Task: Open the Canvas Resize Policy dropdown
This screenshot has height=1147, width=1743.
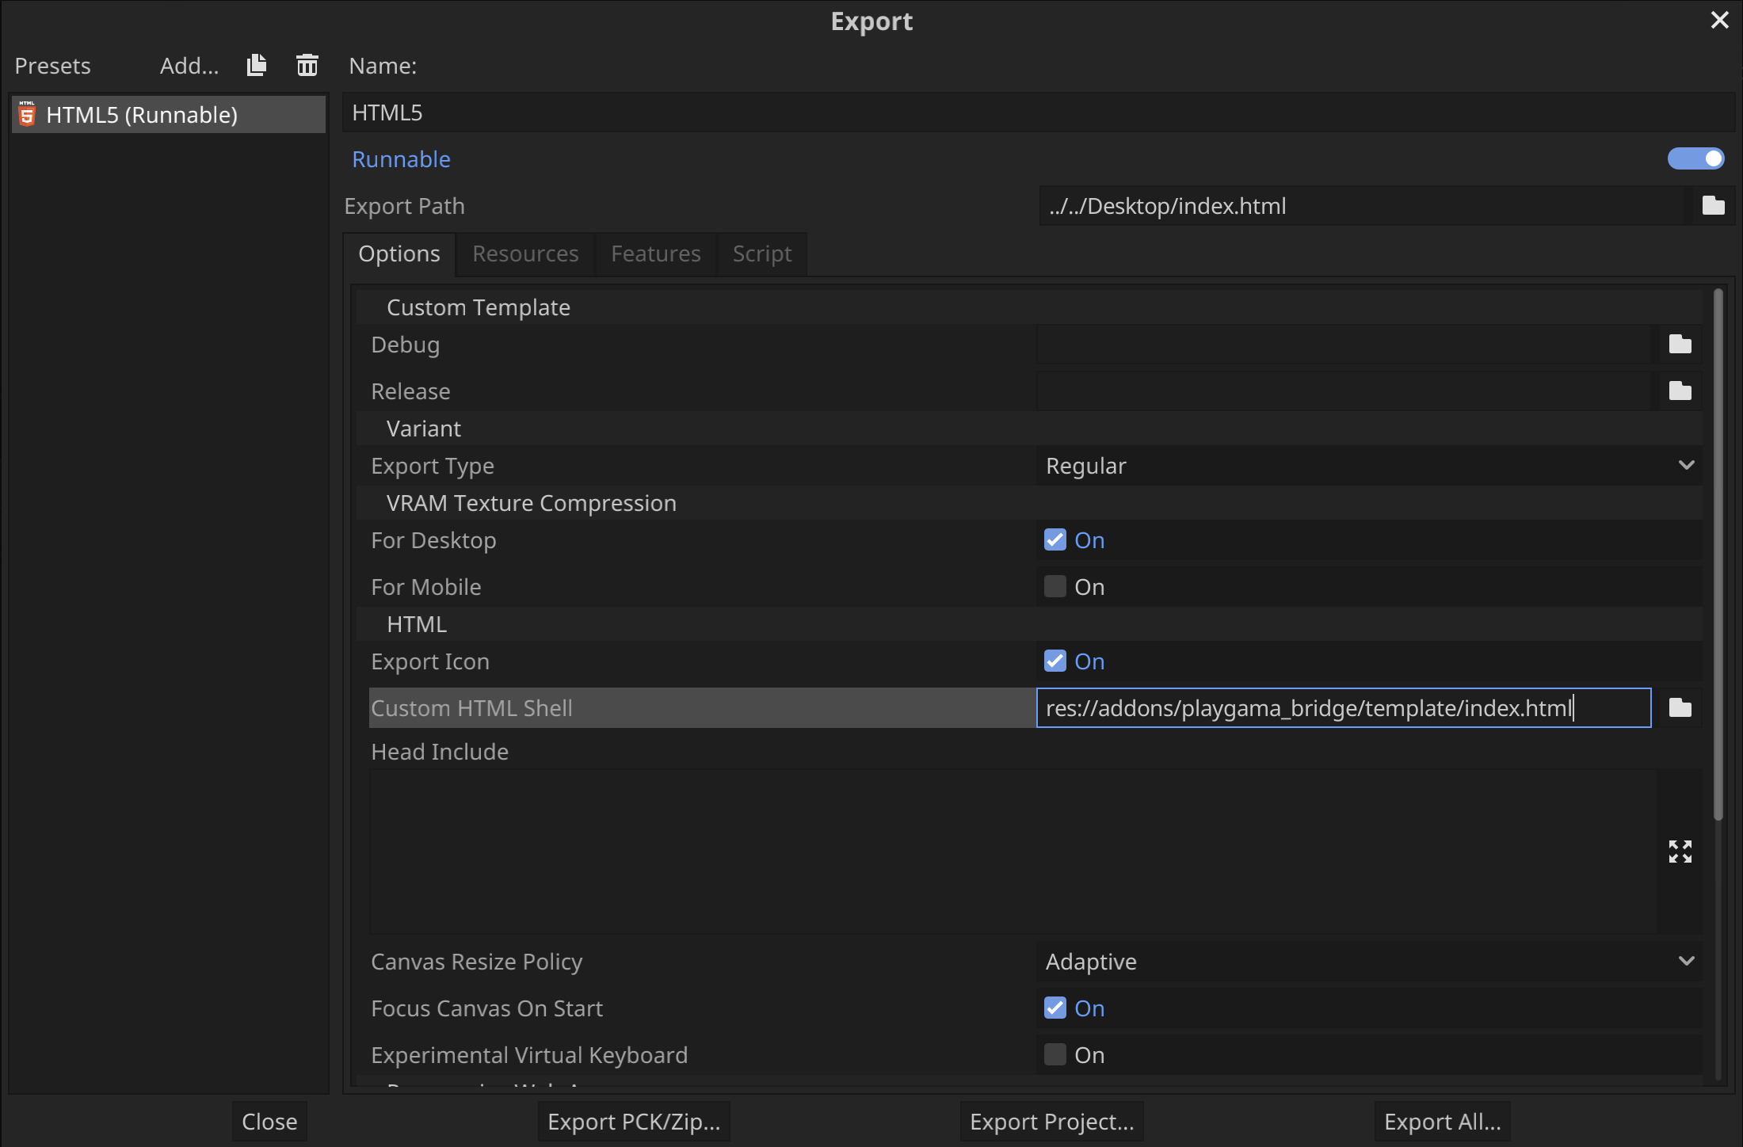Action: click(x=1369, y=962)
